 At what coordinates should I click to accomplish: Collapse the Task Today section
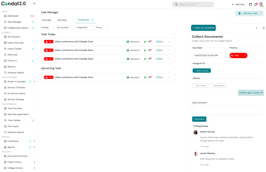(x=174, y=34)
